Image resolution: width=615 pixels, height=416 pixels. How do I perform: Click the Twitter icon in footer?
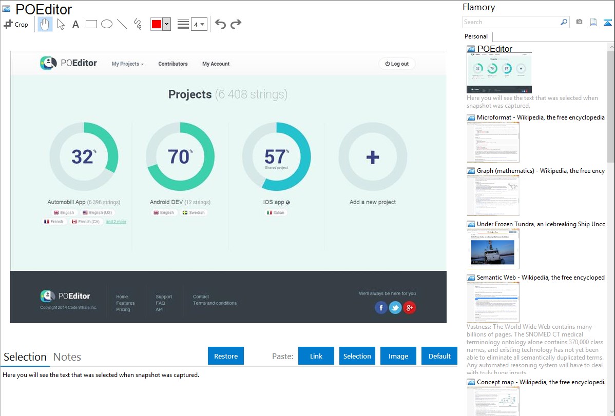pos(395,308)
